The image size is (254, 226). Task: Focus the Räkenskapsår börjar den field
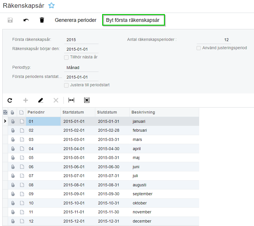tap(81, 49)
